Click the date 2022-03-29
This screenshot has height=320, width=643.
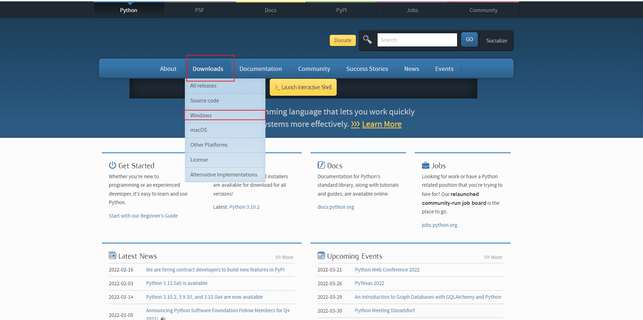click(330, 297)
